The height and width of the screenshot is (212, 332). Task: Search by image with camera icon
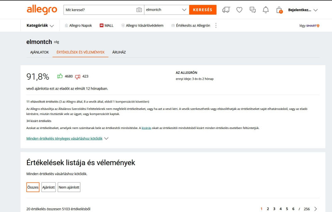coord(139,10)
